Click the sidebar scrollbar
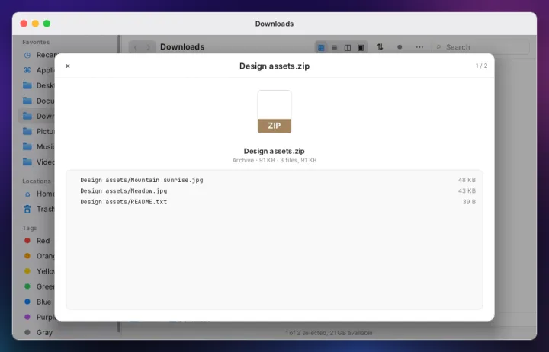Viewport: 549px width, 352px height. [x=119, y=326]
